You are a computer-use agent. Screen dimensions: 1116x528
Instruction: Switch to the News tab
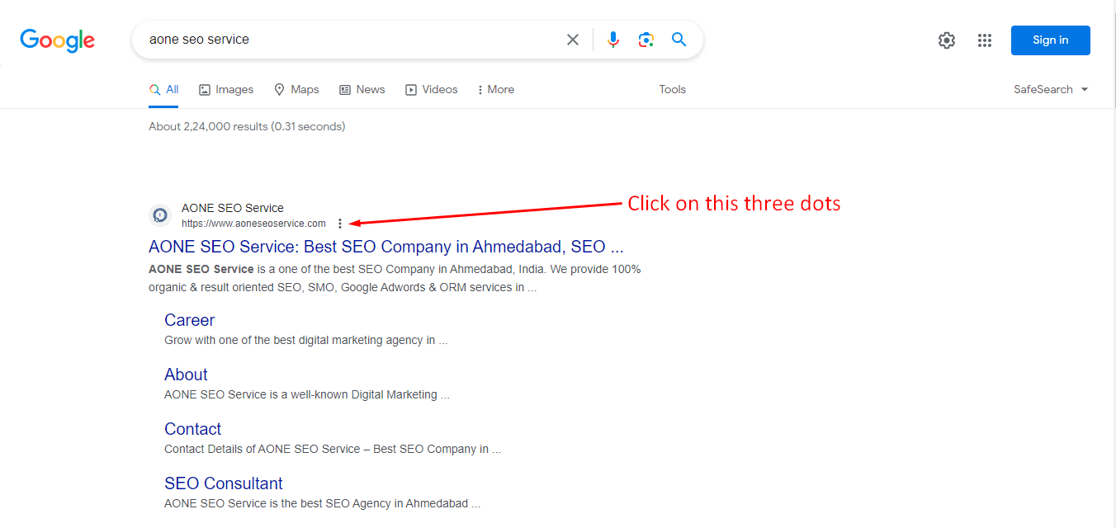(362, 89)
